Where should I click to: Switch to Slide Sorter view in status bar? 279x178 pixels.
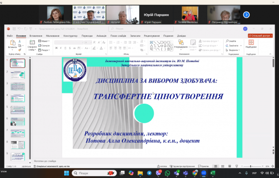tap(223, 166)
